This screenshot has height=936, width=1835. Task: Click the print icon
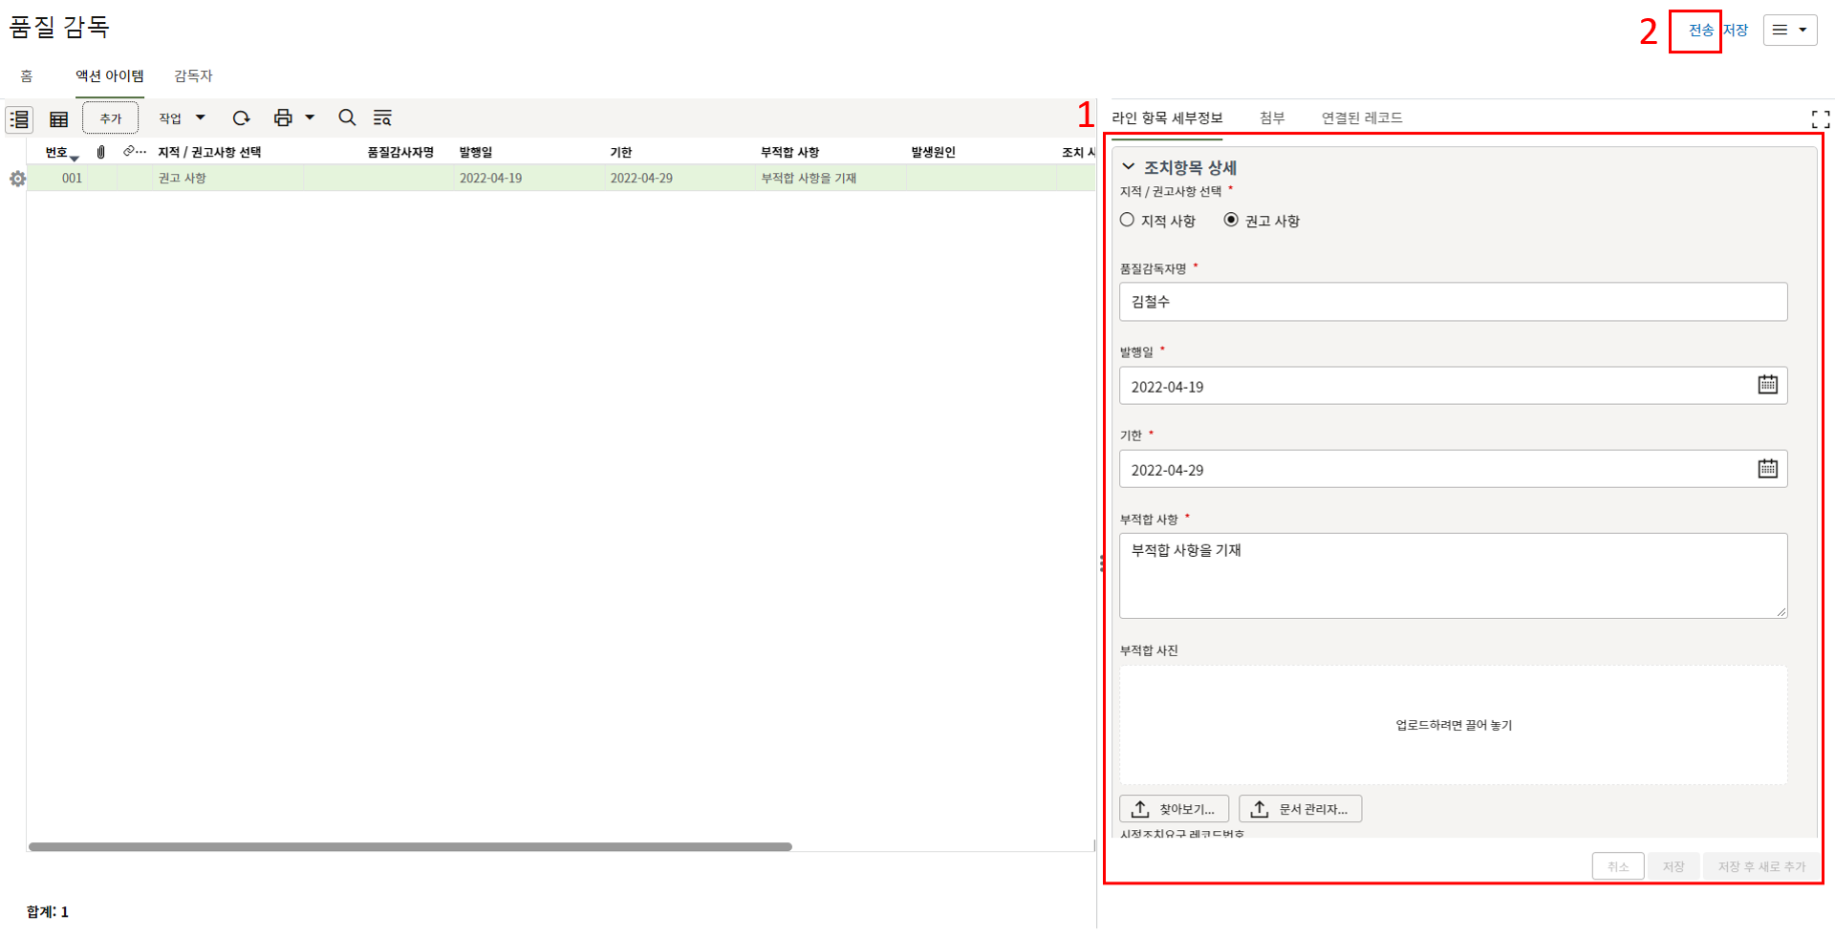(x=283, y=117)
